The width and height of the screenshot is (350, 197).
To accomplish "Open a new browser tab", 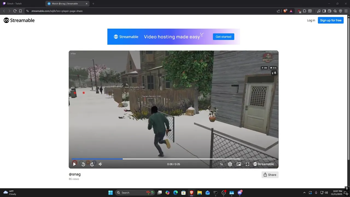I will tap(93, 4).
